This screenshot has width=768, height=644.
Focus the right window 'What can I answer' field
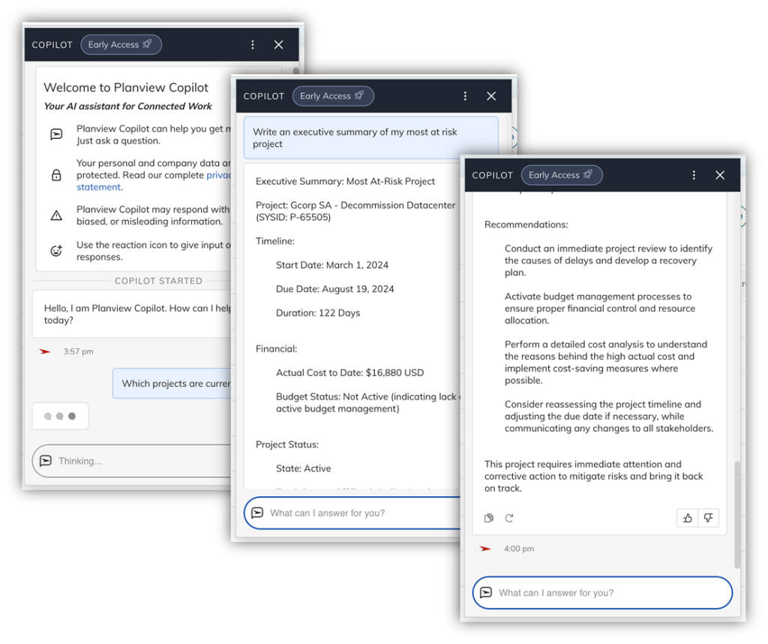coord(602,593)
